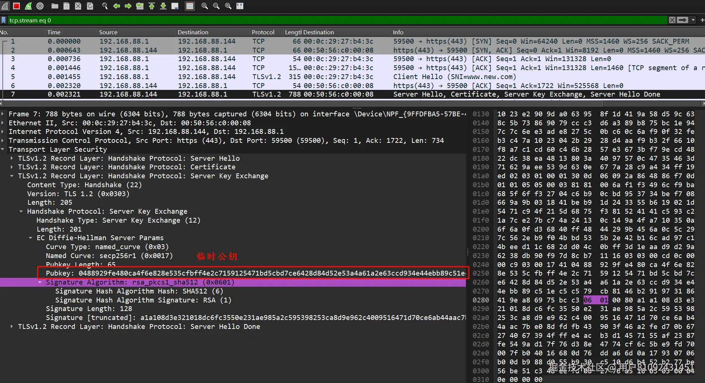Expand the Transmission Control Protocol node

3,141
